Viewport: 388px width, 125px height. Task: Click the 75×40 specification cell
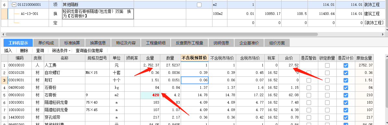point(97,102)
